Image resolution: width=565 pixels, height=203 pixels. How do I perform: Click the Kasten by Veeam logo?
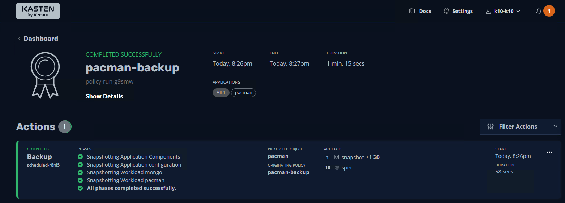[x=38, y=11]
